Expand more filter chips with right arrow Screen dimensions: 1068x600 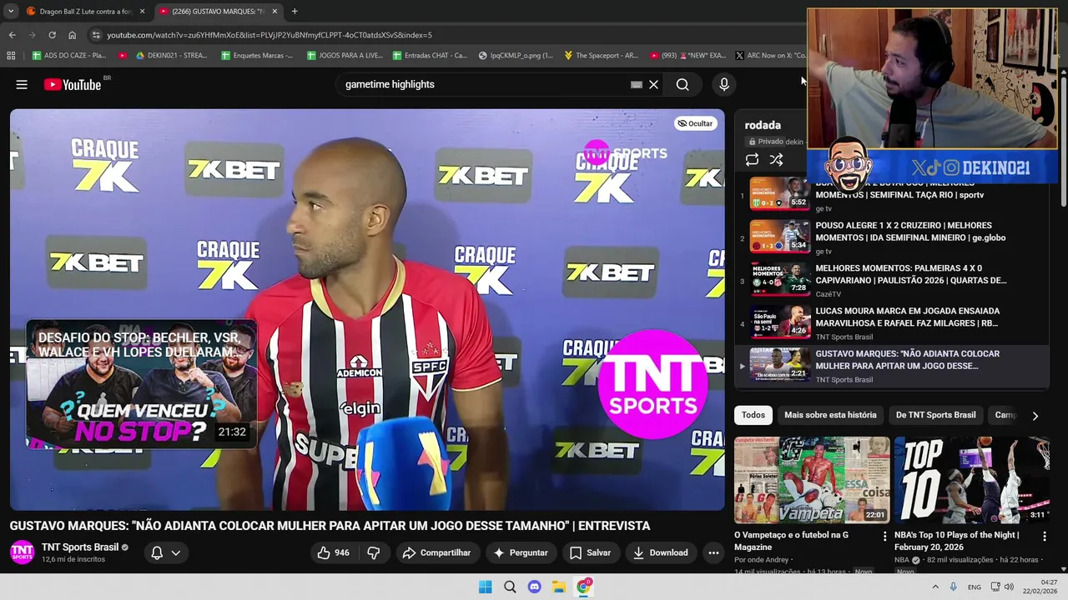[1035, 415]
